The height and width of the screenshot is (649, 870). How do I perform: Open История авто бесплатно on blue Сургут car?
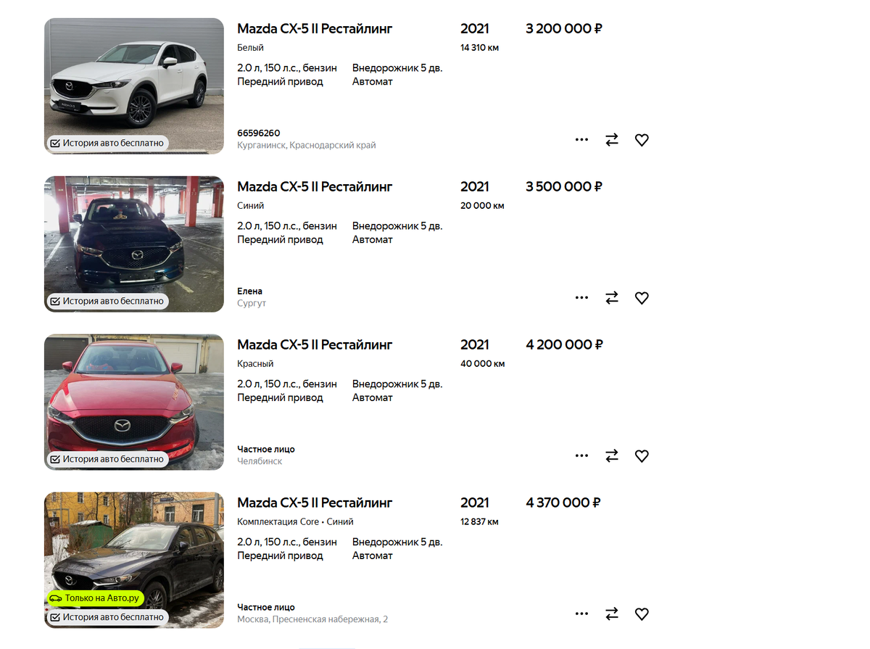pos(107,301)
